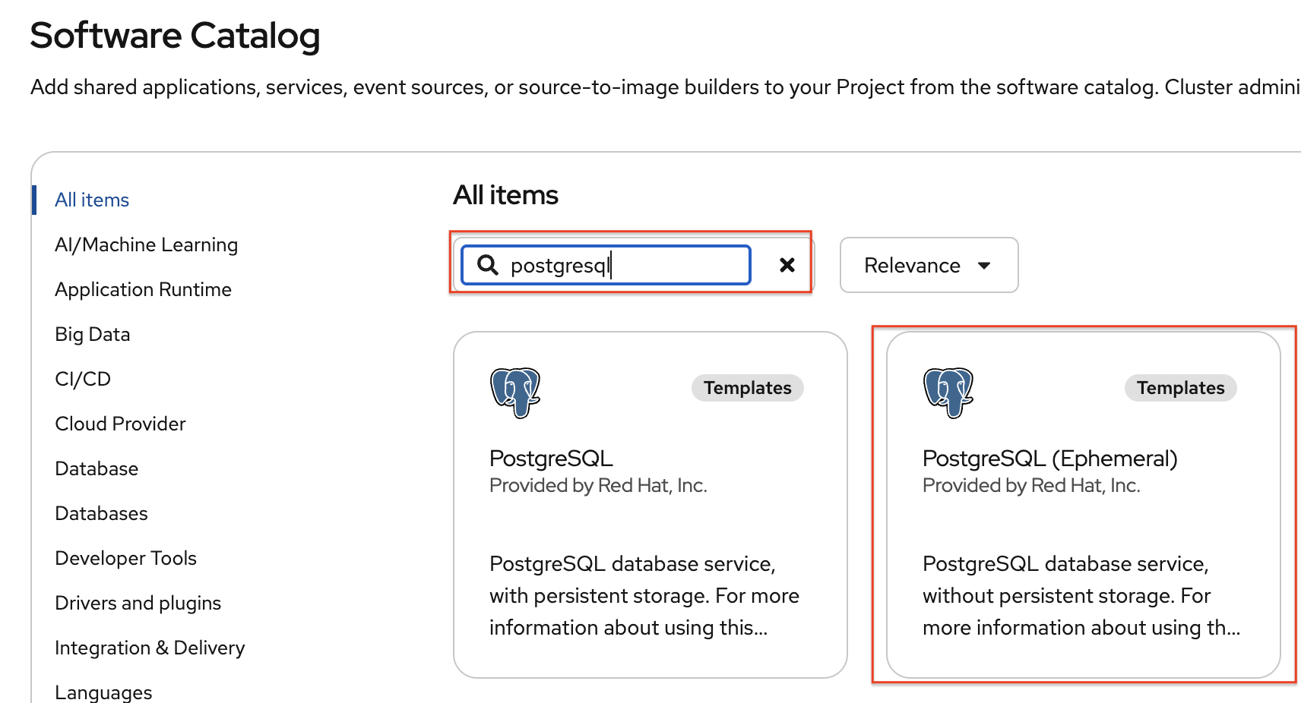
Task: Click the elephant icon on PostgreSQL (Ephemeral) card
Action: pos(948,392)
